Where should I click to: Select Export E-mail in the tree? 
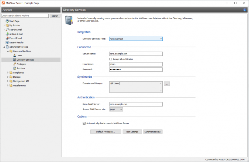(x=15, y=38)
